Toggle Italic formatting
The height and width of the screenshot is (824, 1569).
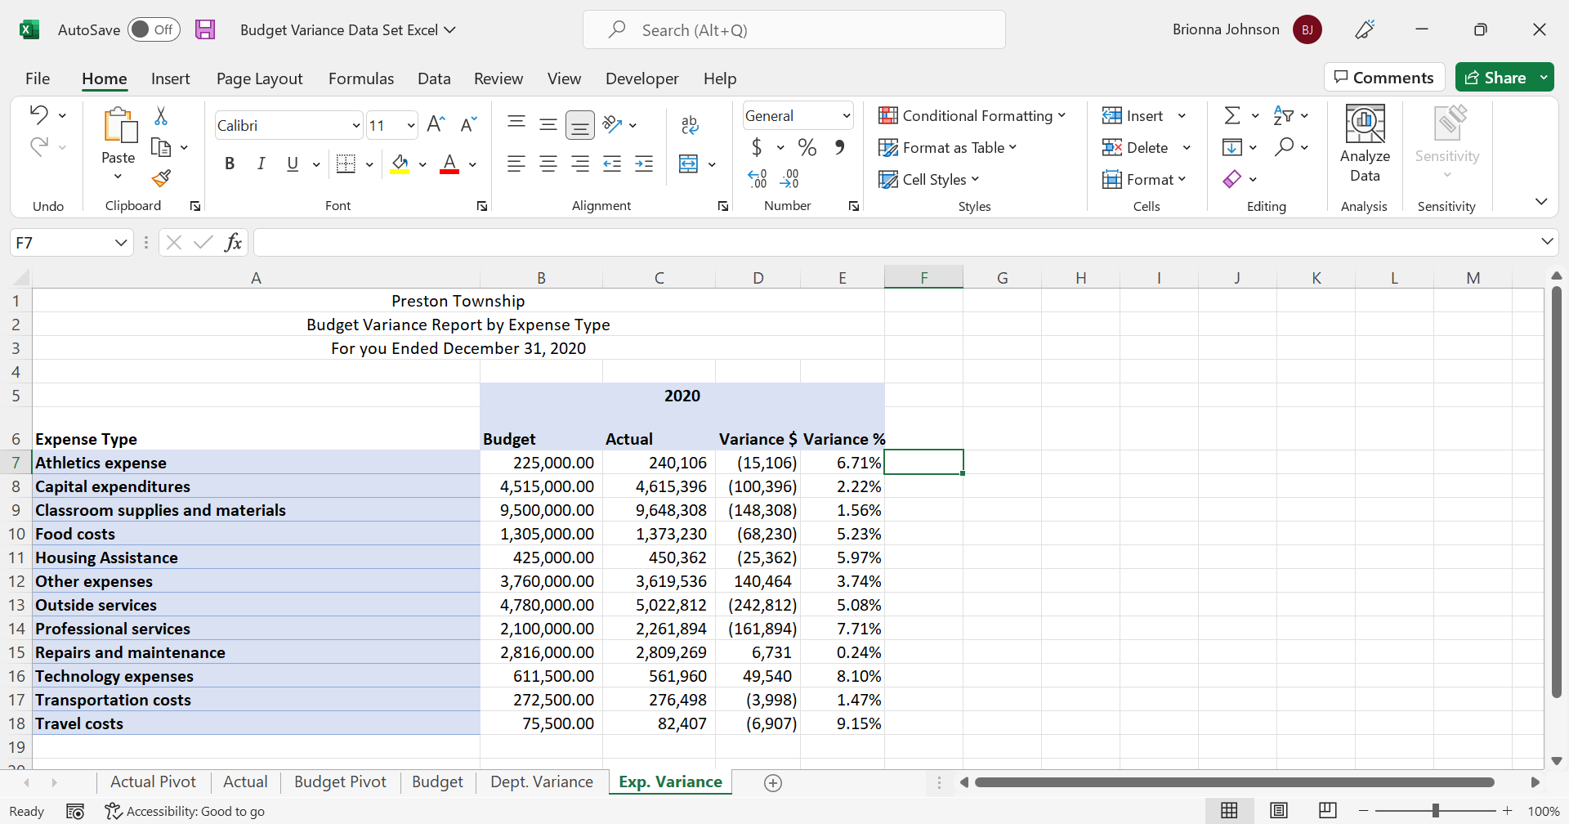[x=261, y=164]
